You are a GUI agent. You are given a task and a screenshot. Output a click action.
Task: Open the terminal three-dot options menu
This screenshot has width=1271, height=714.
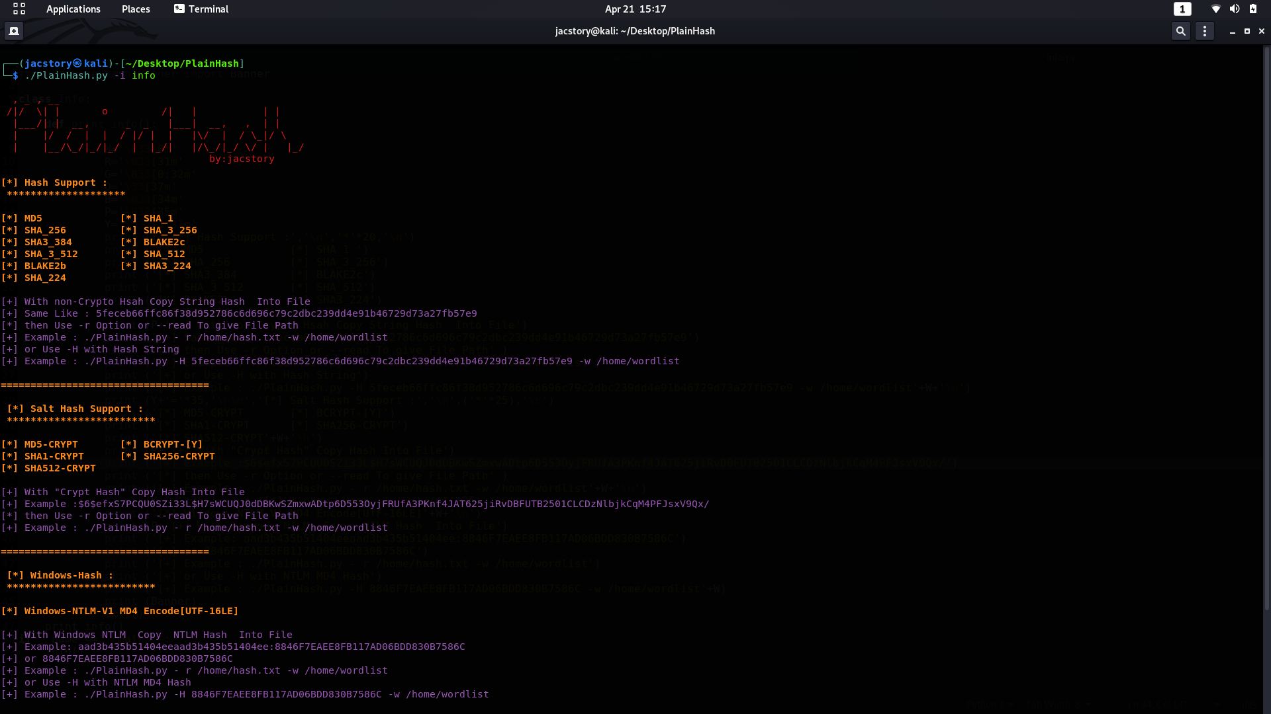click(1205, 31)
